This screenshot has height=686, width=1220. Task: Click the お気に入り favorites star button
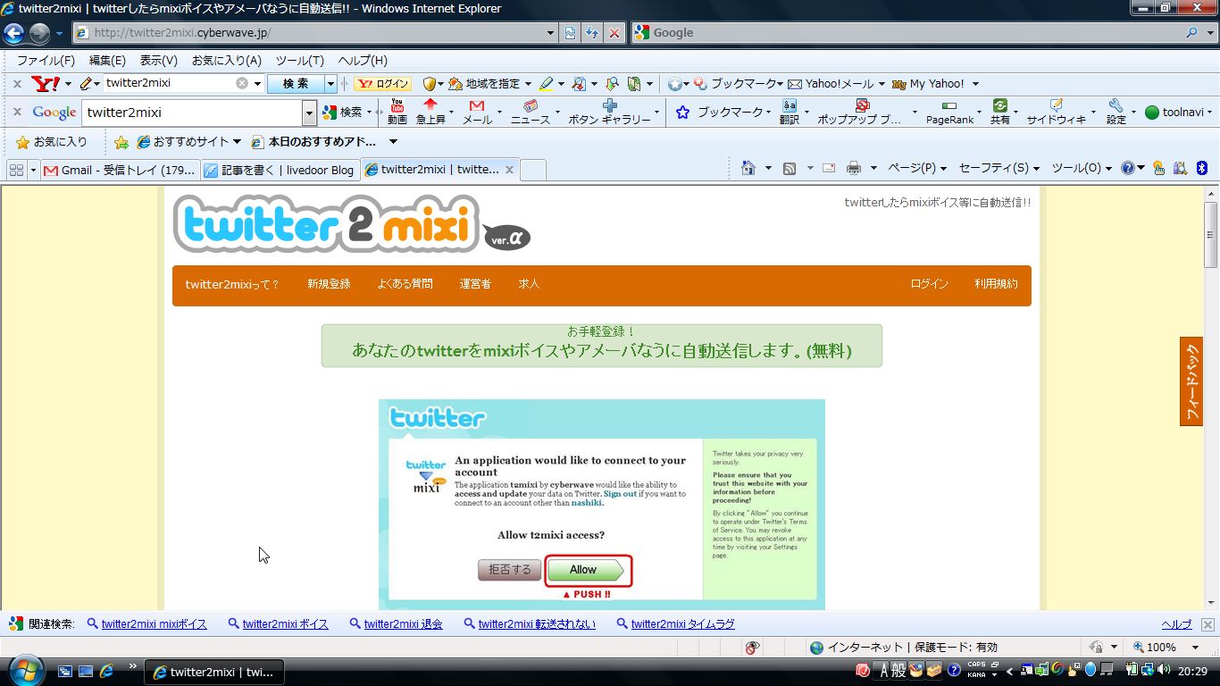51,142
